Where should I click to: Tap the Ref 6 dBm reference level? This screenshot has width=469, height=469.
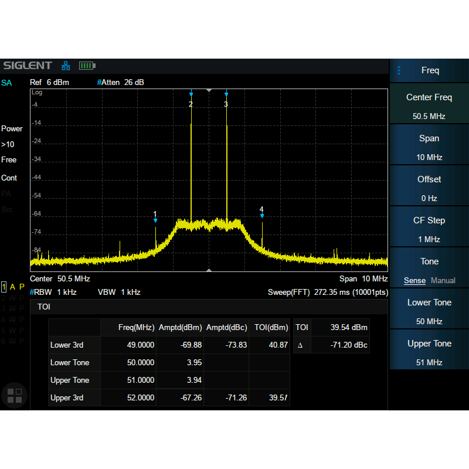[x=49, y=83]
